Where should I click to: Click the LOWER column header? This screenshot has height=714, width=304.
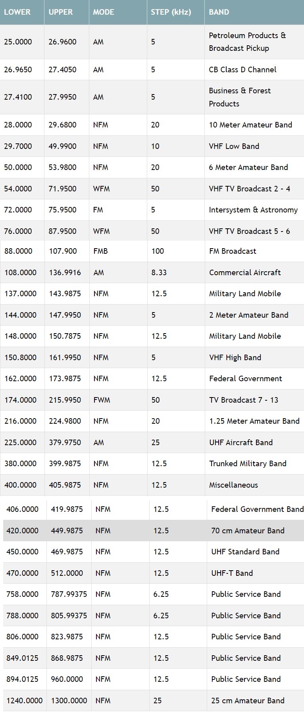(x=22, y=12)
